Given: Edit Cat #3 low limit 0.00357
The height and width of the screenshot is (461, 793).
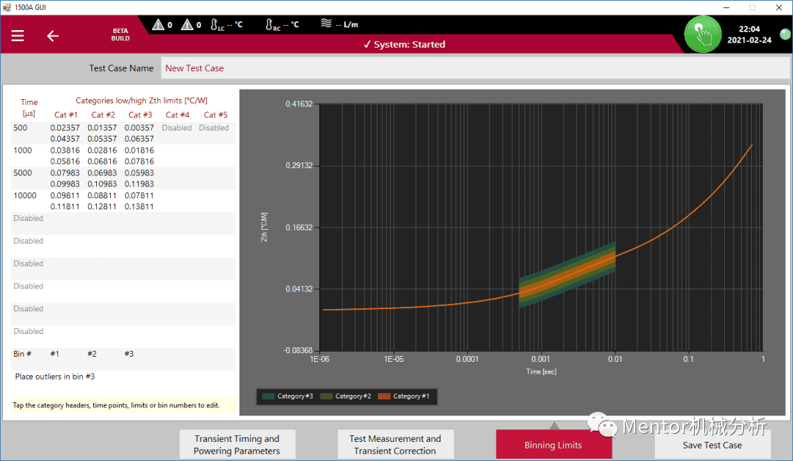Looking at the screenshot, I should tap(139, 128).
